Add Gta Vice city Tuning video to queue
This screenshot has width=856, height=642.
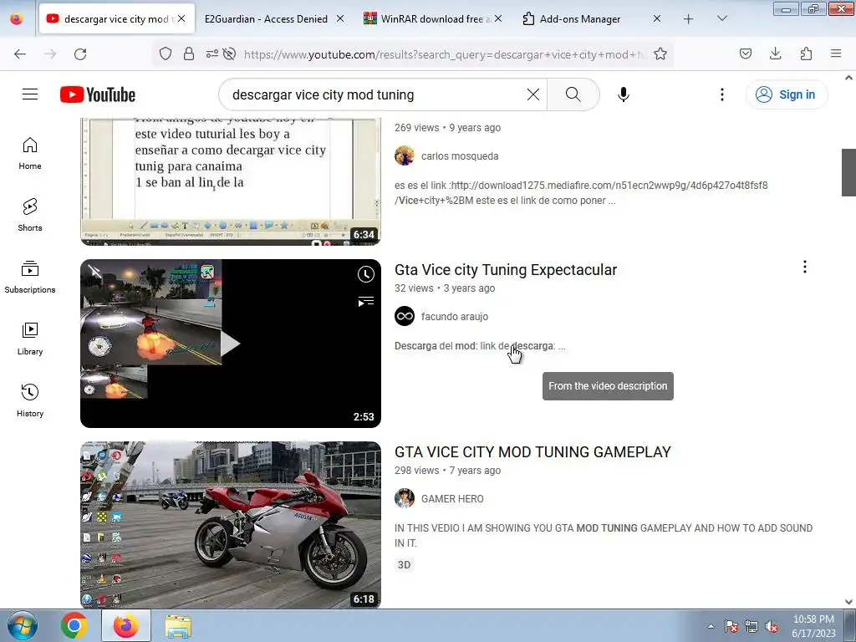point(366,301)
